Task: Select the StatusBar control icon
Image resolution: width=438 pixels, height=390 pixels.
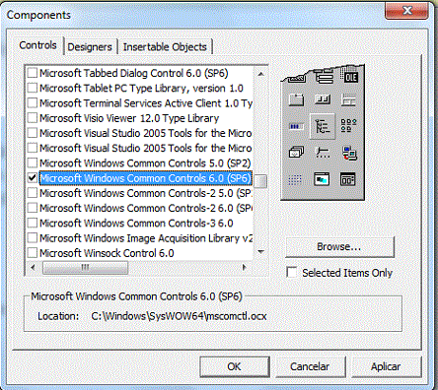Action: pos(348,99)
